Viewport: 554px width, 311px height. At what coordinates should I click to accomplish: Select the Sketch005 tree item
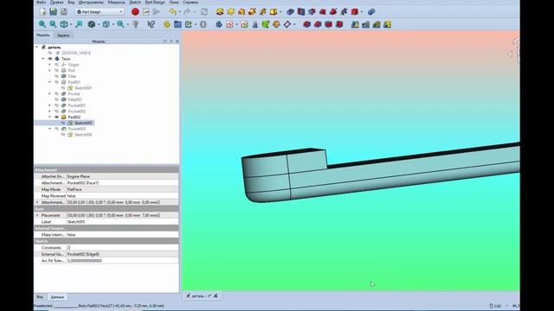[83, 123]
